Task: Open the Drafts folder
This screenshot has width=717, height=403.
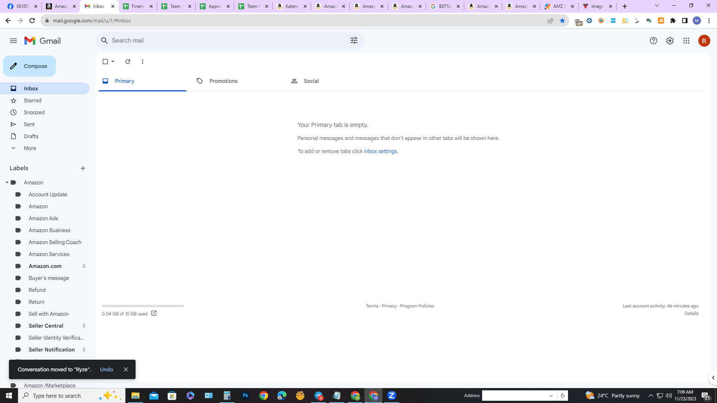Action: [45, 136]
